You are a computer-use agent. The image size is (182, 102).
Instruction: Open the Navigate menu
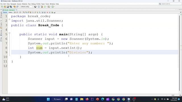(x=13, y=4)
